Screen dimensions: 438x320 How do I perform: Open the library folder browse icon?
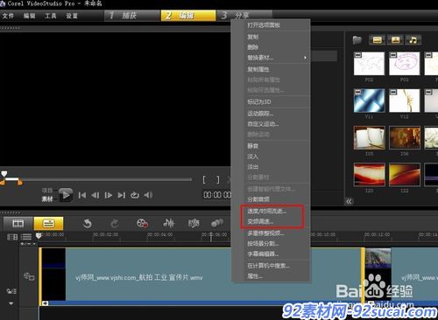pyautogui.click(x=357, y=40)
